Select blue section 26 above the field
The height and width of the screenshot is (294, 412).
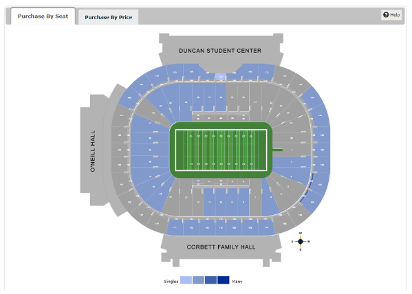coord(198,97)
